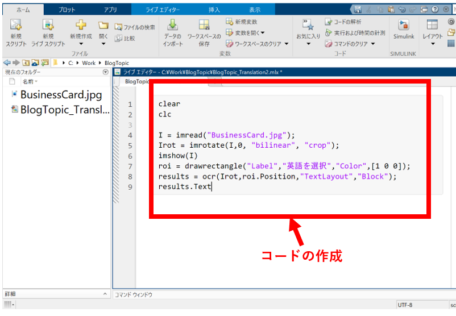
Task: Expand the 詳細 panel at bottom left
Action: pyautogui.click(x=105, y=294)
